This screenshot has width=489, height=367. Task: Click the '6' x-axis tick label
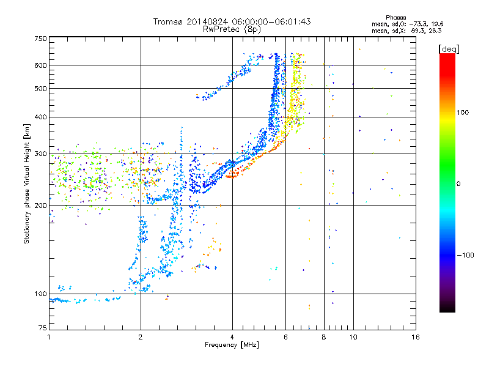click(285, 337)
